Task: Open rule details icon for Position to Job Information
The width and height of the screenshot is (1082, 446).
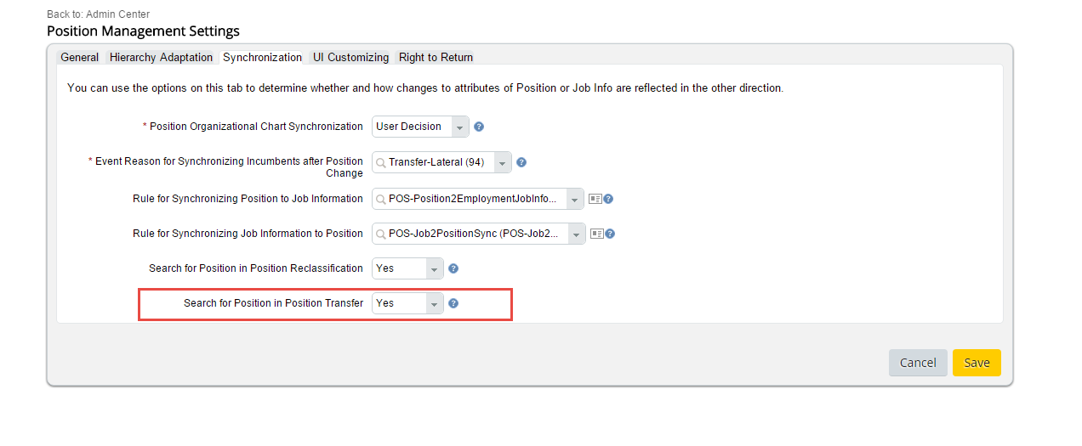Action: pos(595,199)
